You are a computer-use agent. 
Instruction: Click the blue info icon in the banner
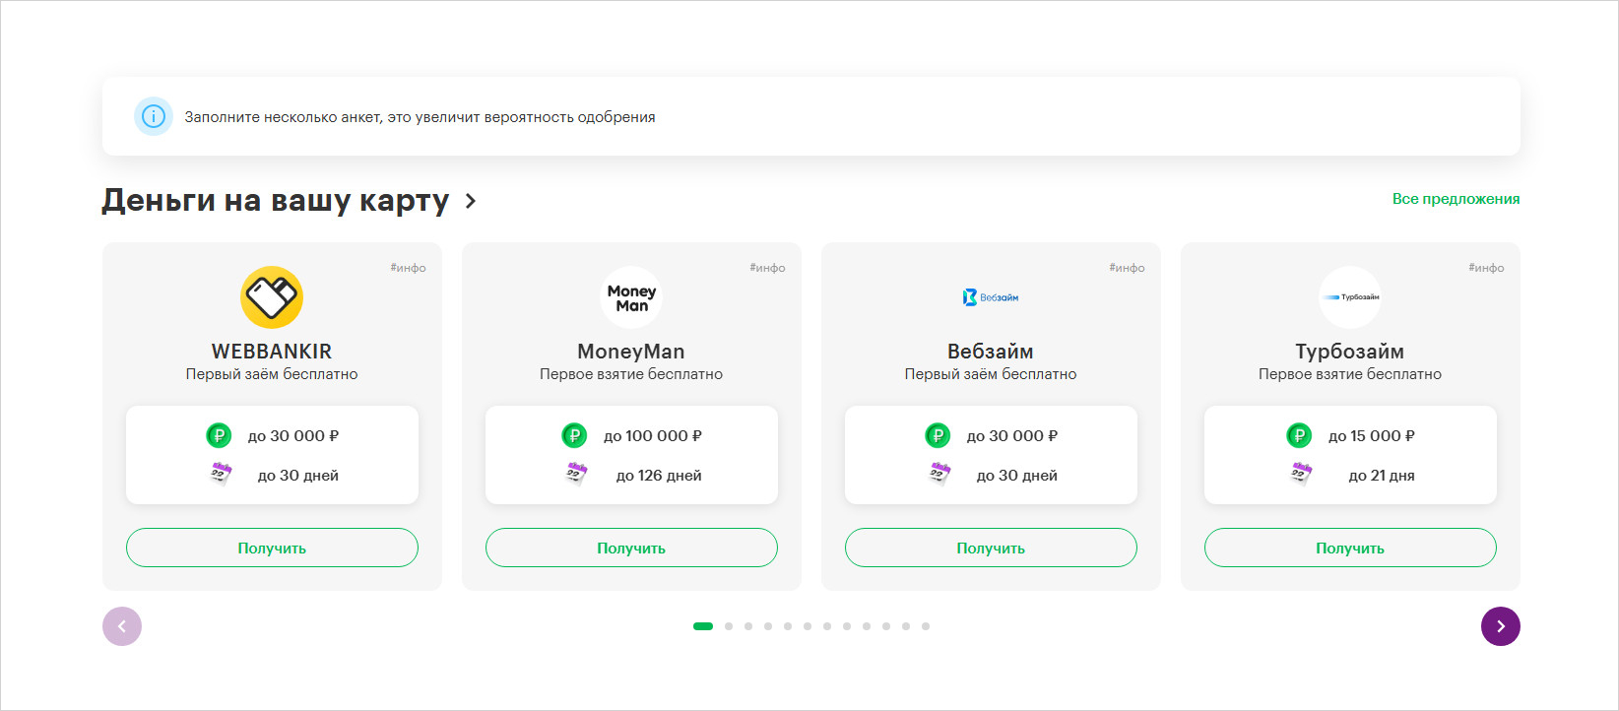[154, 116]
